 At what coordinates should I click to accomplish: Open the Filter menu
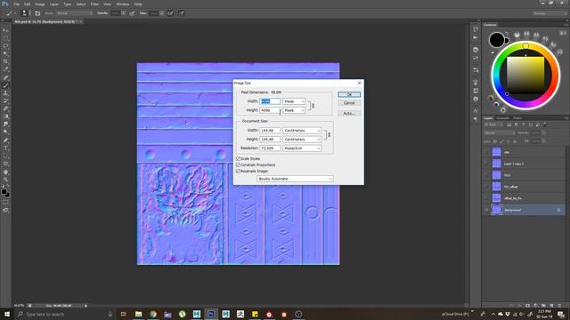click(x=94, y=4)
